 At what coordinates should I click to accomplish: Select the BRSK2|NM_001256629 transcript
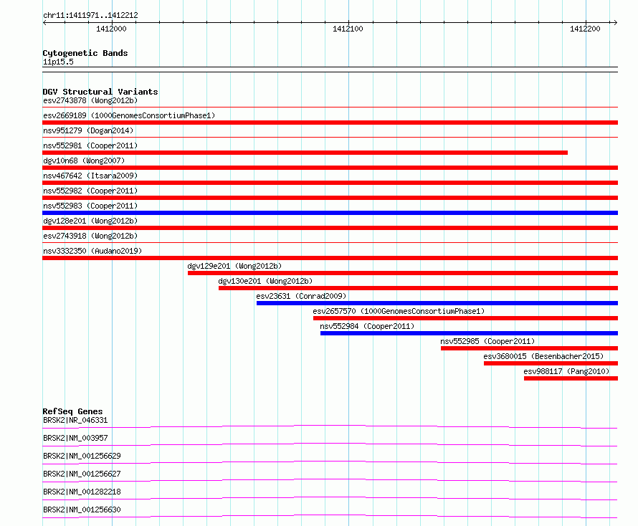coord(82,456)
